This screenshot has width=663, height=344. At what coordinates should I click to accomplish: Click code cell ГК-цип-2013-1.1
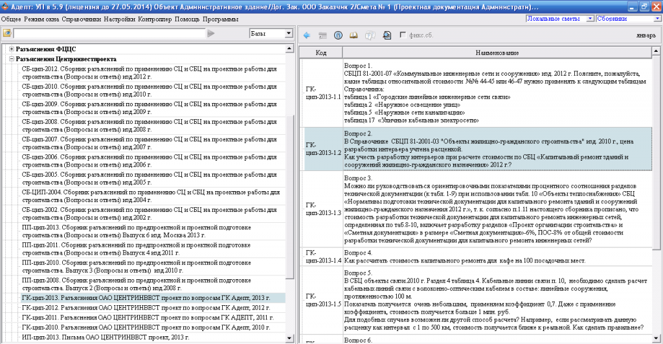[323, 93]
